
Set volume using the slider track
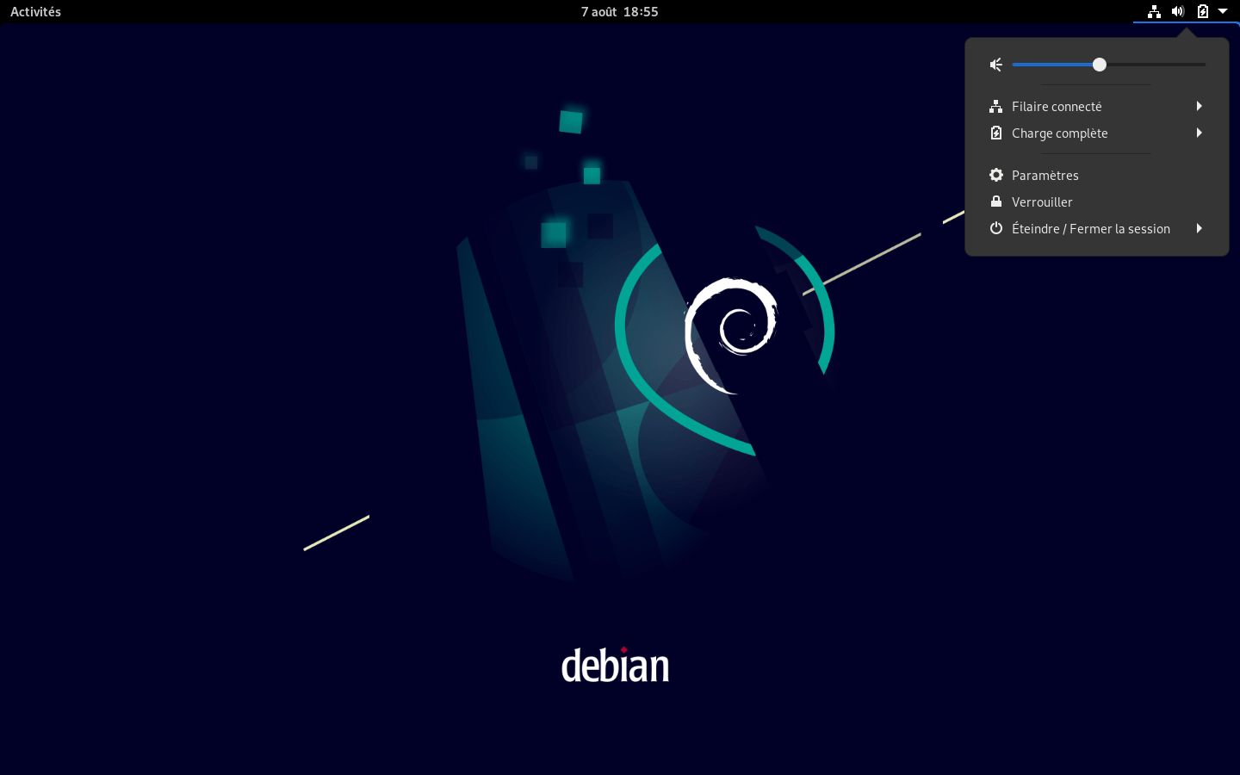click(x=1109, y=65)
